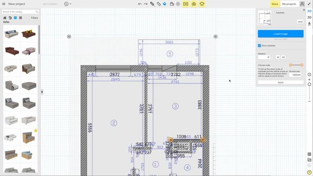
Task: Undo the last action
Action: coord(140,4)
